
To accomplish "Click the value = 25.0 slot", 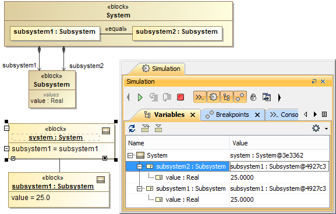I will [x=31, y=198].
